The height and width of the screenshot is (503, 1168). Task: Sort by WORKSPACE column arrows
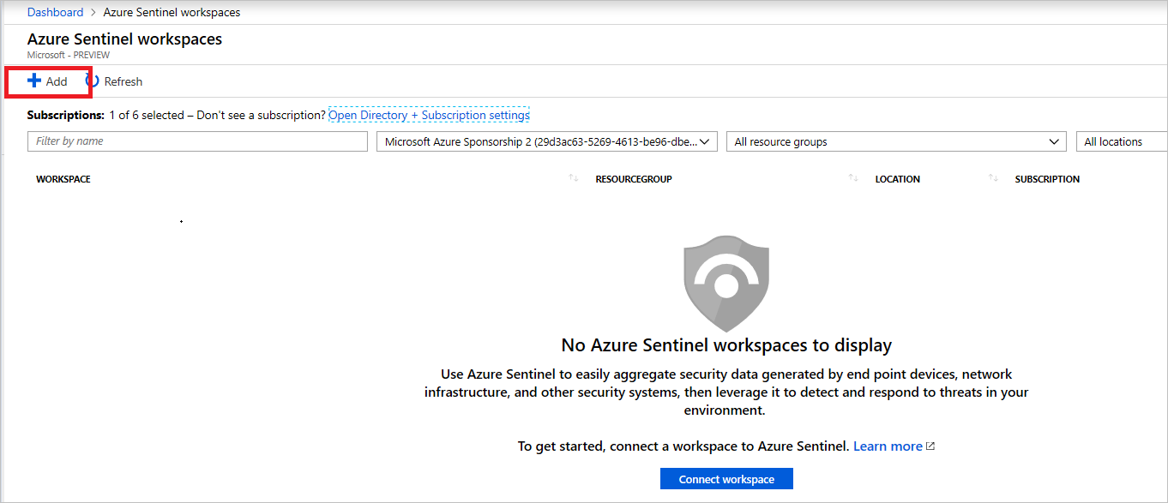pyautogui.click(x=573, y=178)
